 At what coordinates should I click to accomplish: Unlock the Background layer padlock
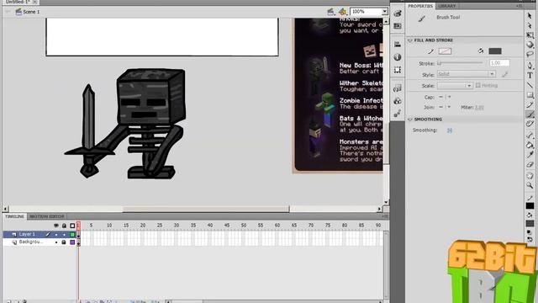[x=64, y=242]
